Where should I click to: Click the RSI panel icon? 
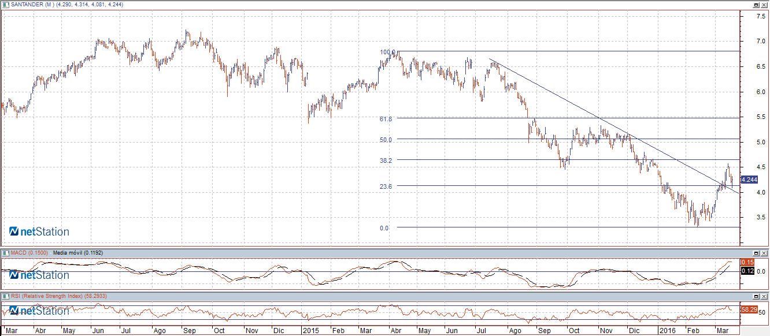tap(5, 296)
